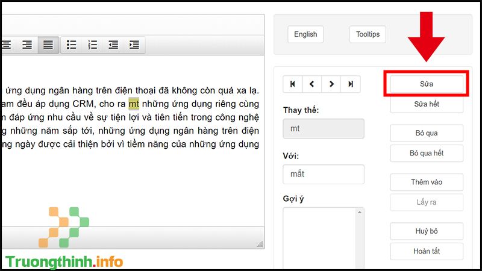The width and height of the screenshot is (482, 271).
Task: Toggle the Tooltips button
Action: click(x=368, y=34)
